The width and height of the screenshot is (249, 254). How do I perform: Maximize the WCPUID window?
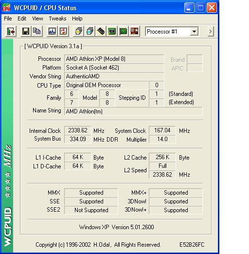200,8
